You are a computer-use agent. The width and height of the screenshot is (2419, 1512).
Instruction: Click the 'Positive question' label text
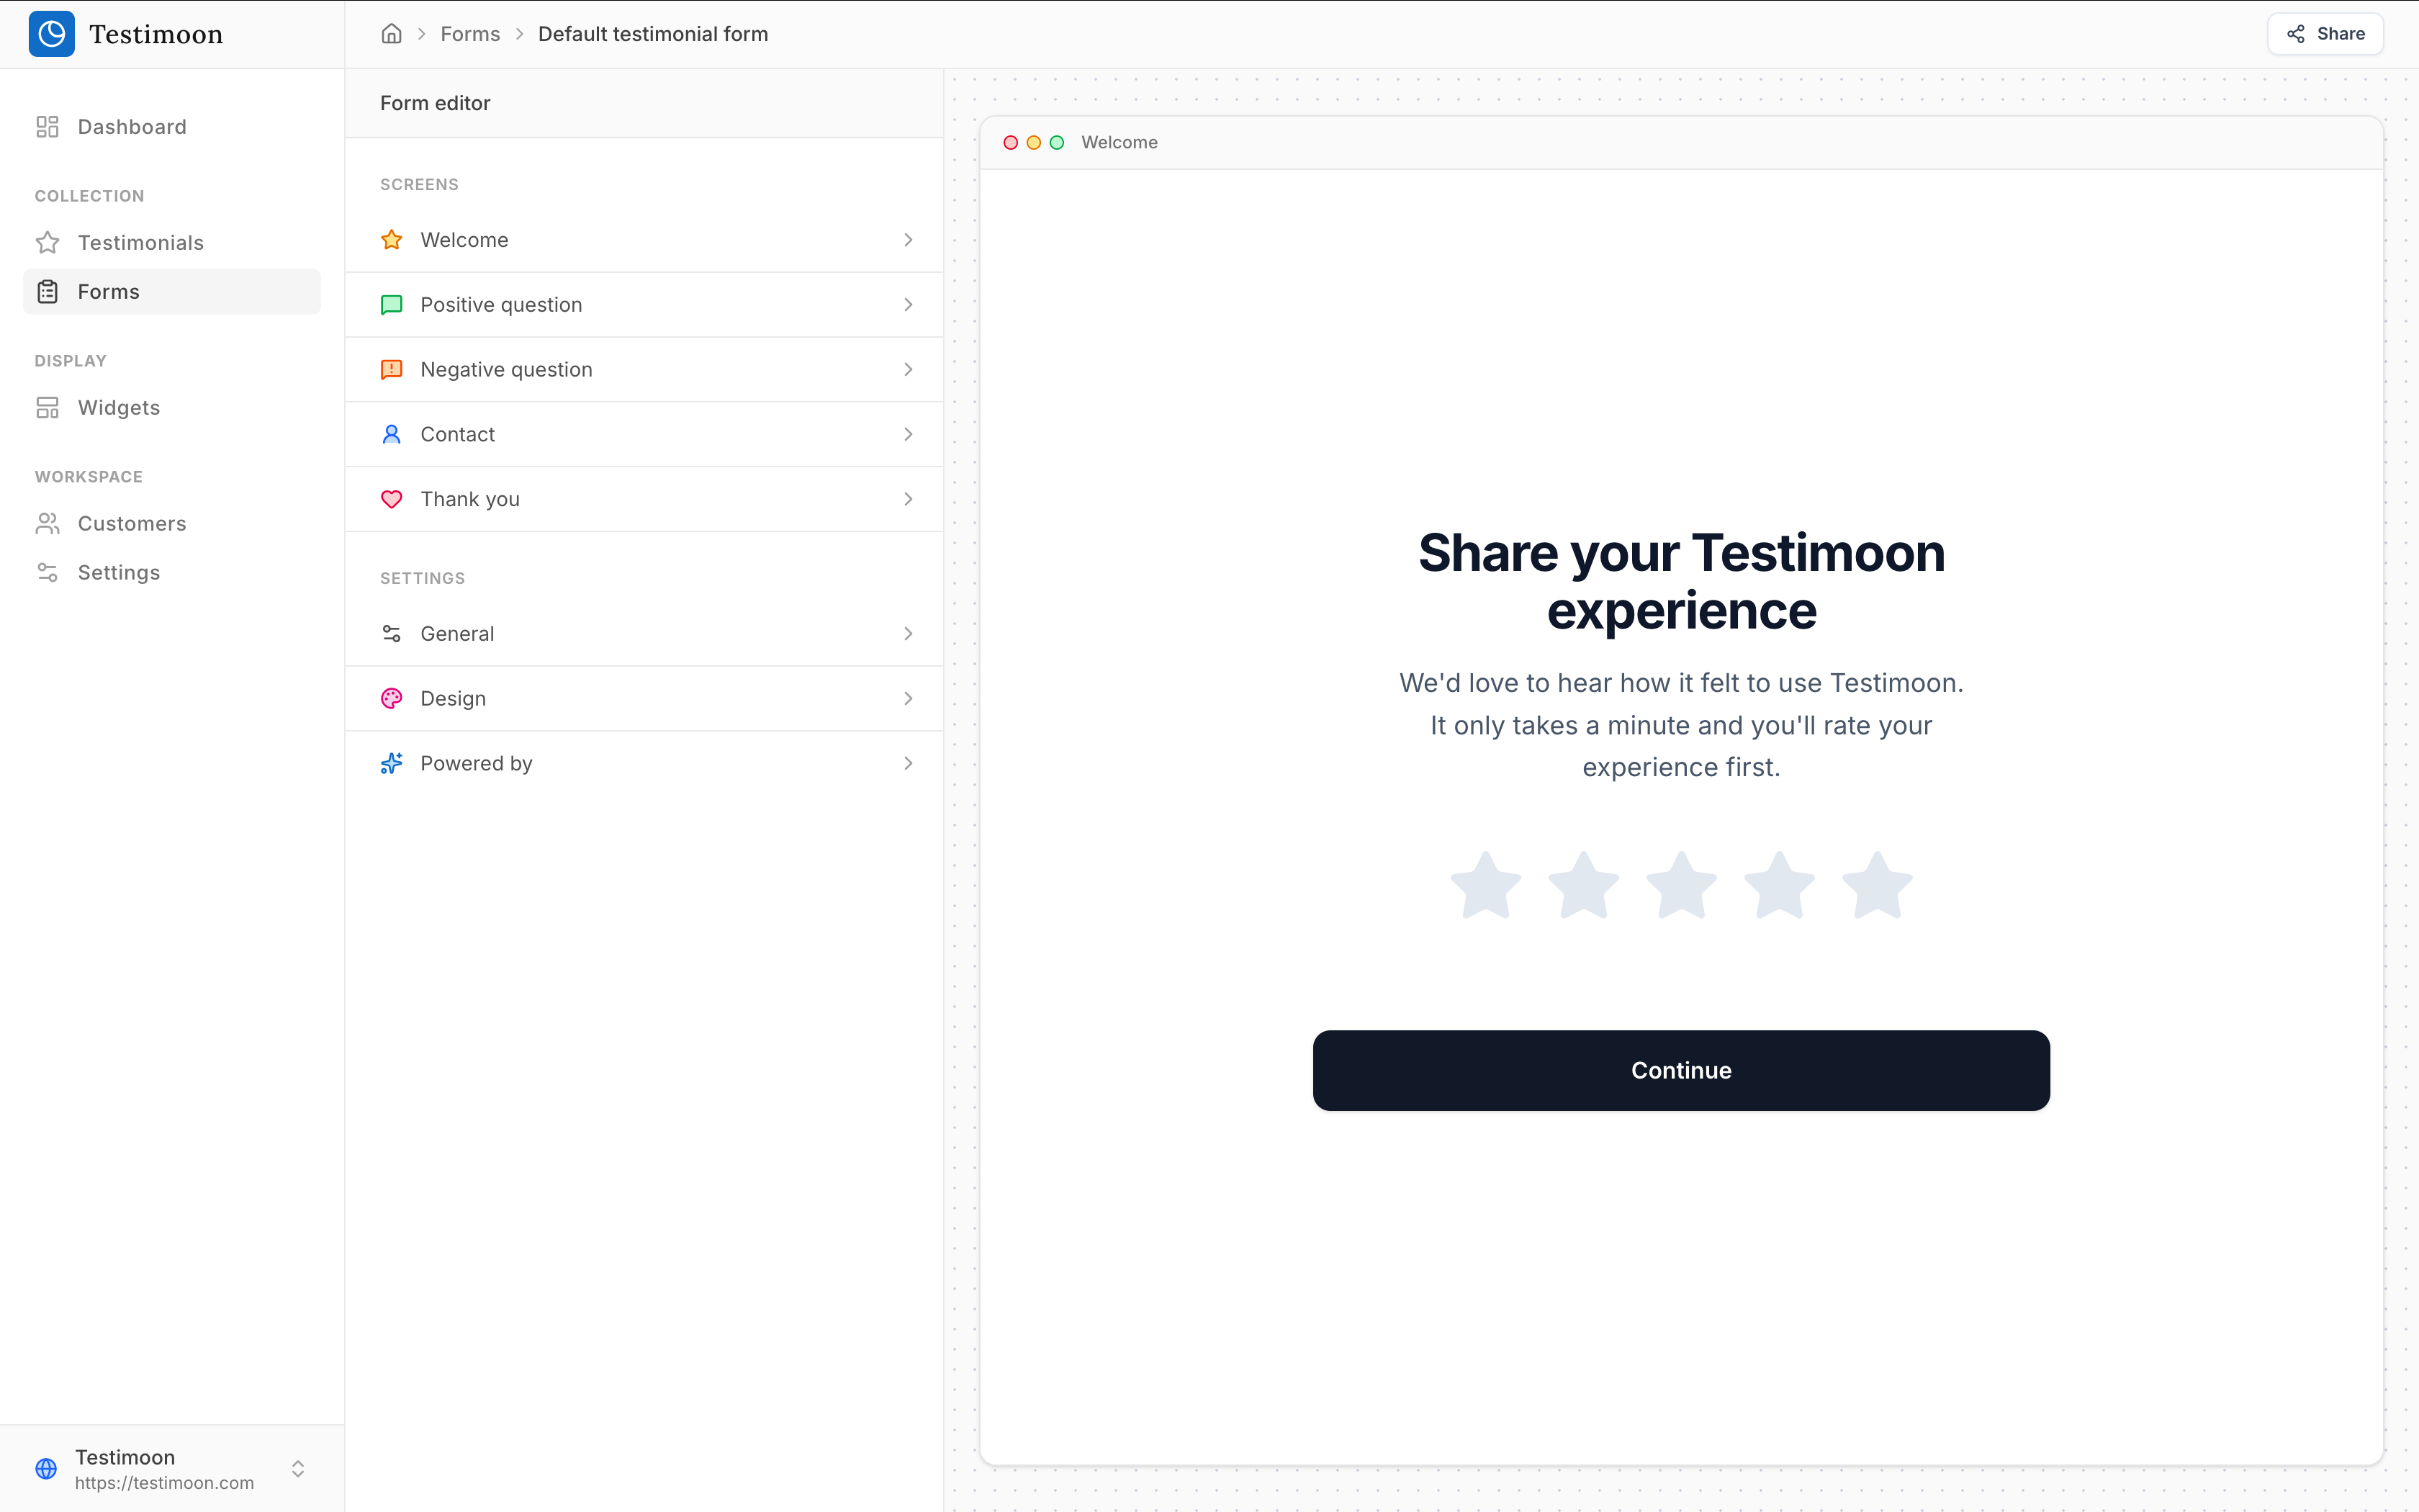[x=501, y=305]
